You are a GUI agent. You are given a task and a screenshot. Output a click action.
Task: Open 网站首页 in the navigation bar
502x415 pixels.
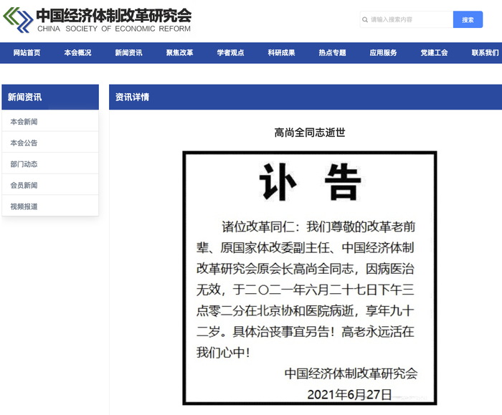tap(27, 53)
